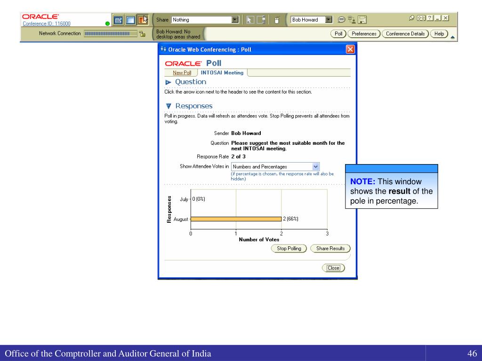Click the shared region selection icon
The image size is (482, 361).
(x=261, y=20)
